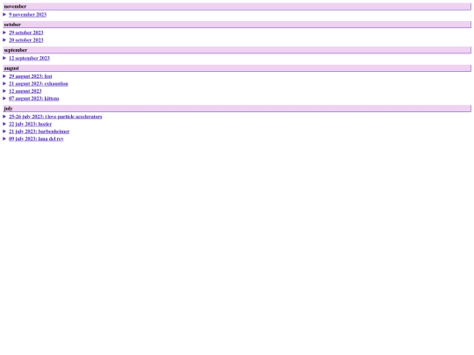The image size is (474, 355).
Task: Open the 21 july 2023: barbenheimer link
Action: (x=39, y=131)
